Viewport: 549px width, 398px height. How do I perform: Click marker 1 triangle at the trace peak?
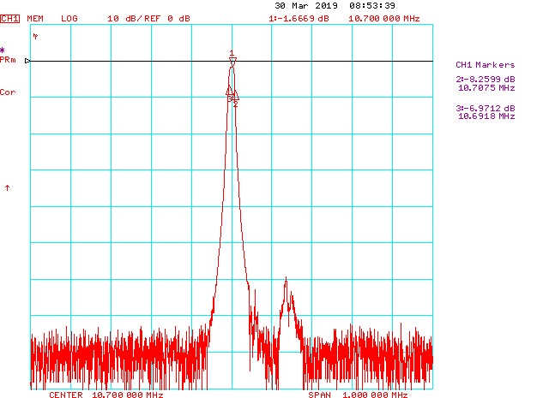pyautogui.click(x=232, y=60)
